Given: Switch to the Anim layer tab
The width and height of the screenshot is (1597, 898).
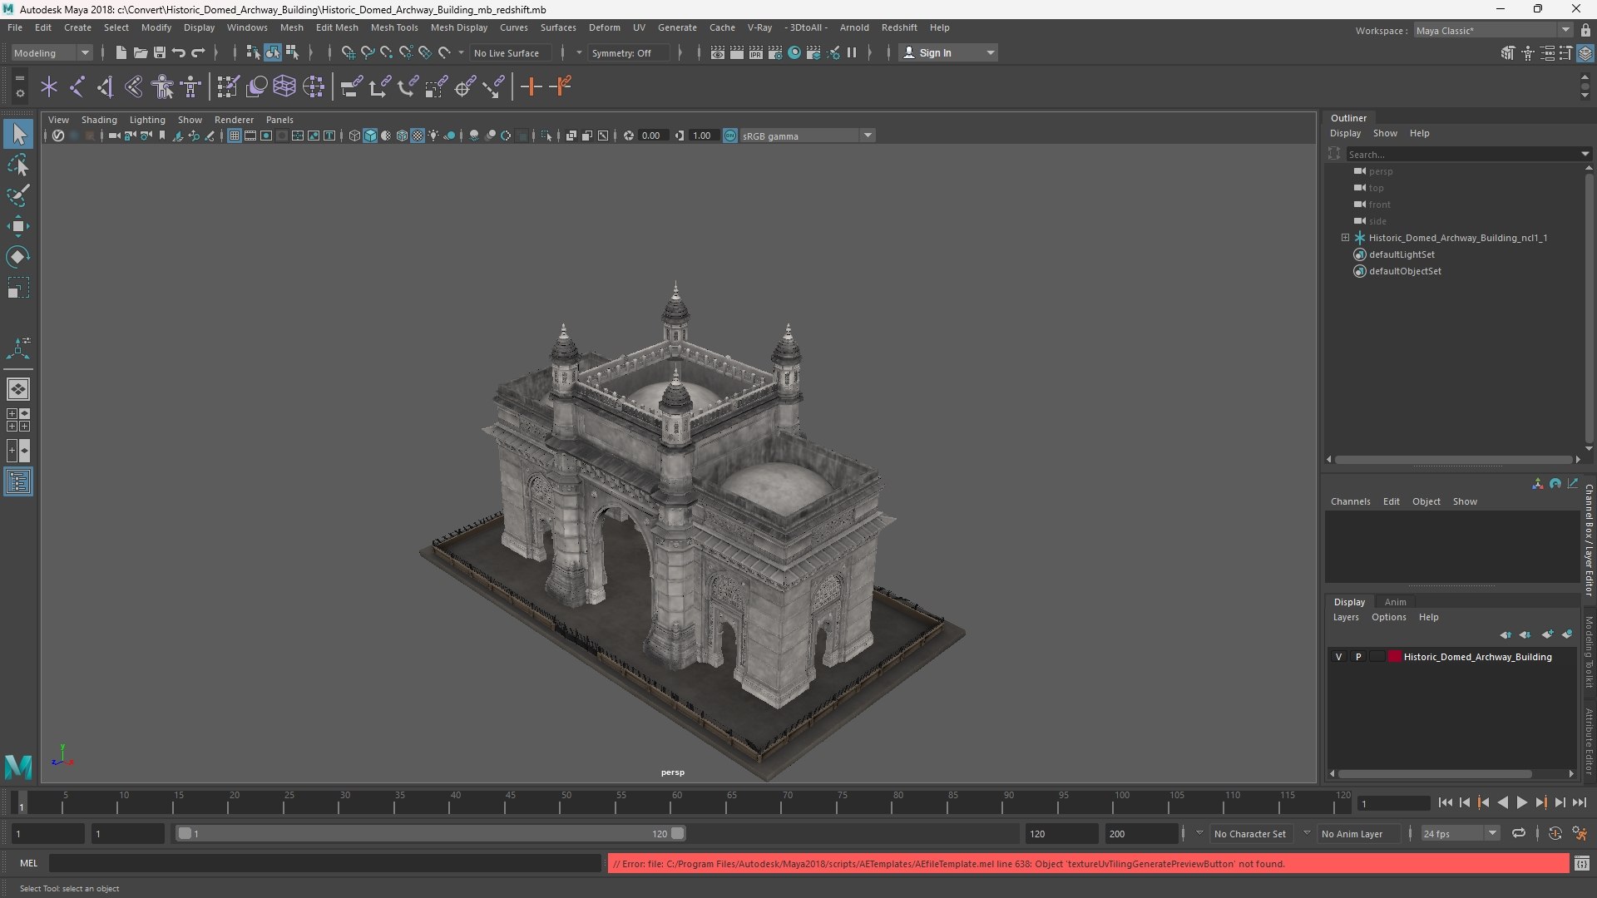Looking at the screenshot, I should click(x=1395, y=602).
